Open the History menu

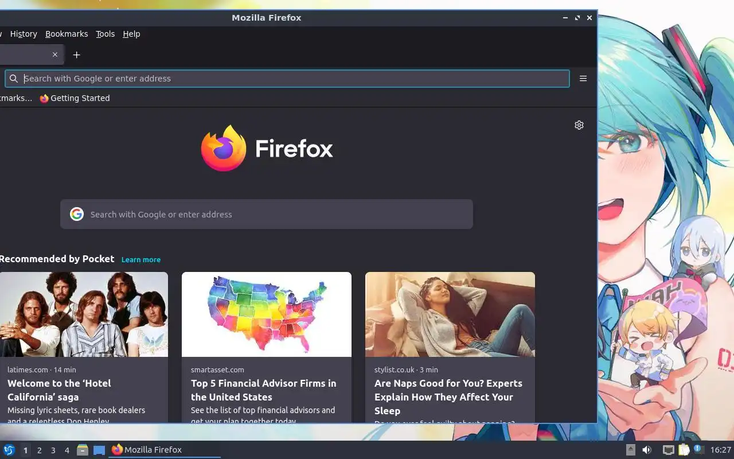pos(24,34)
